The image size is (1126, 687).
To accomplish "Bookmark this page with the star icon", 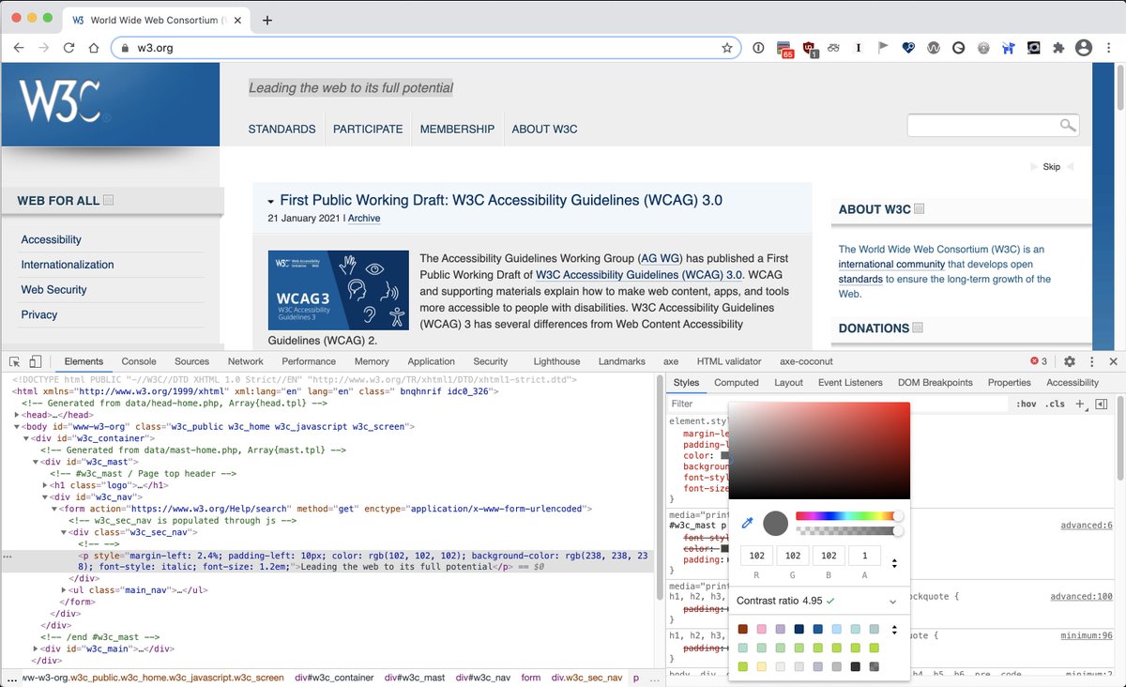I will point(726,48).
